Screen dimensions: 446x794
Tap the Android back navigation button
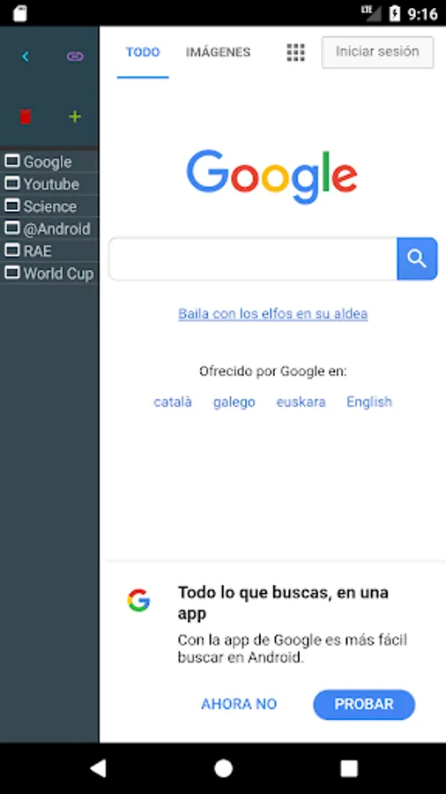(98, 768)
